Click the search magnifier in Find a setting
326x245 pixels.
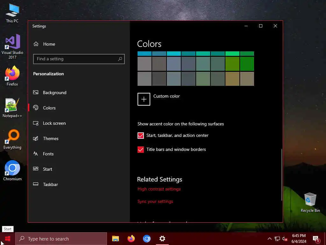(120, 59)
